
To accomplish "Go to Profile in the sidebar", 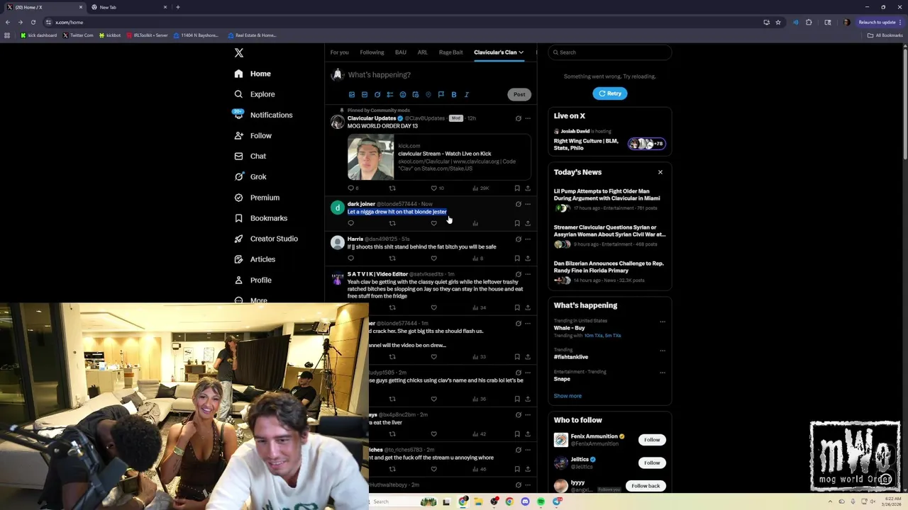I will coord(253,280).
